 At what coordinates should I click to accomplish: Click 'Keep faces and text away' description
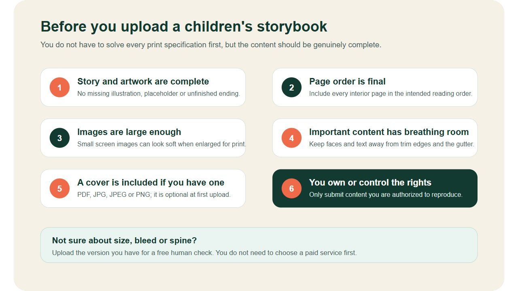(x=392, y=144)
